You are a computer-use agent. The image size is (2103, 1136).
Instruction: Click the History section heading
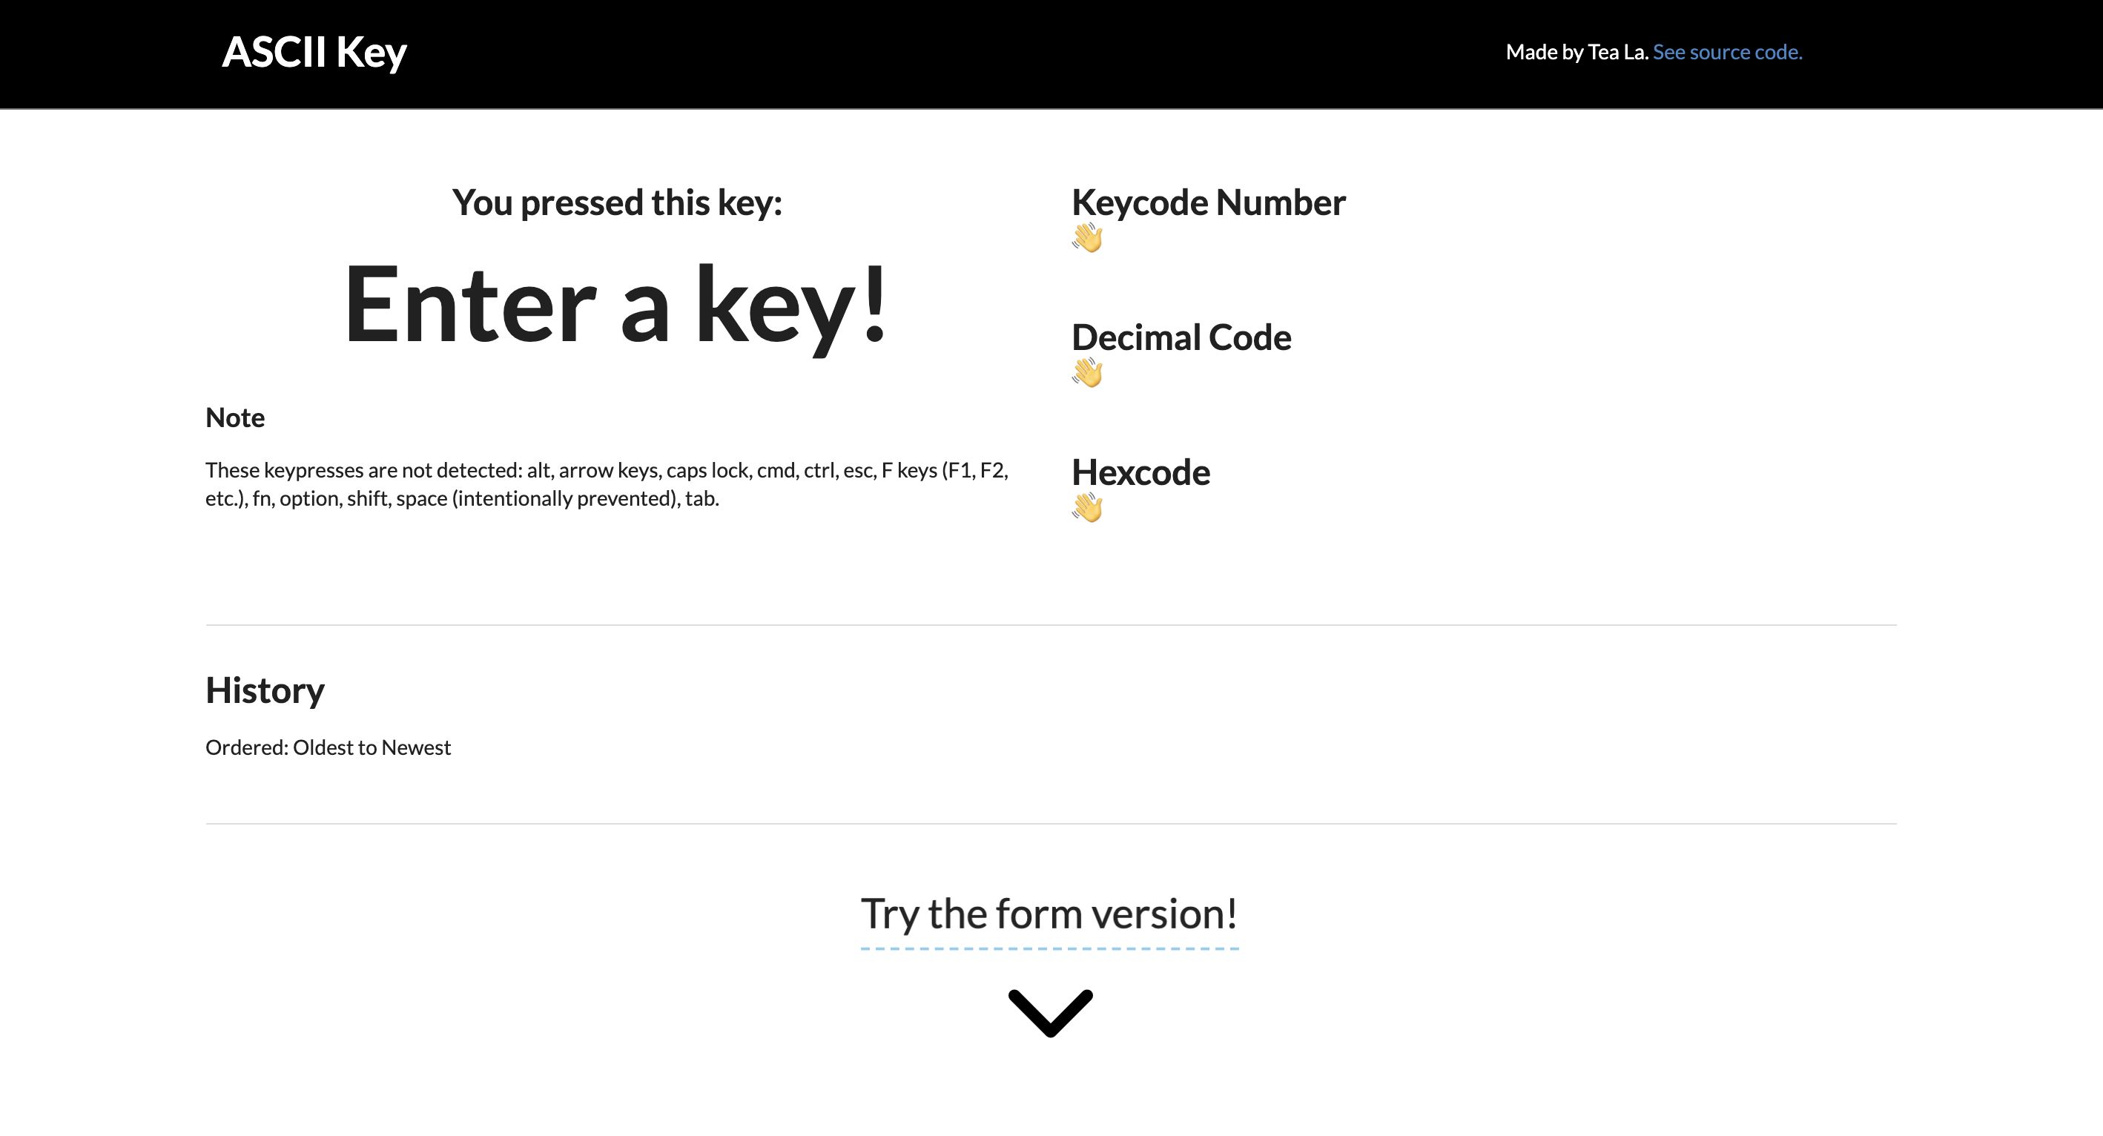point(265,690)
